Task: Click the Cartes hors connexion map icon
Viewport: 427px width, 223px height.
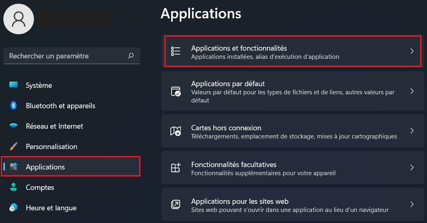Action: click(x=175, y=131)
